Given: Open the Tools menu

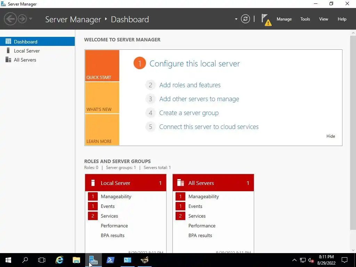Looking at the screenshot, I should point(305,19).
